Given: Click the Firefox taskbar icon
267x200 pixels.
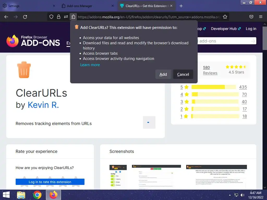Looking at the screenshot, I should (x=53, y=195).
